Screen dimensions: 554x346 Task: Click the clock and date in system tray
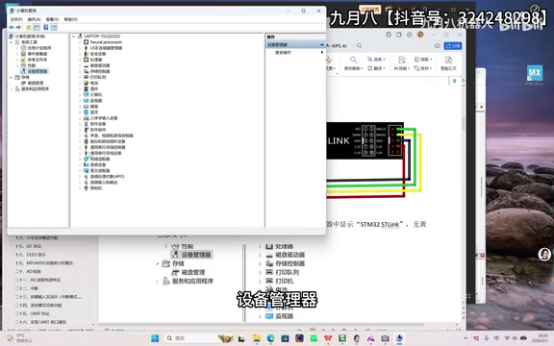point(541,338)
